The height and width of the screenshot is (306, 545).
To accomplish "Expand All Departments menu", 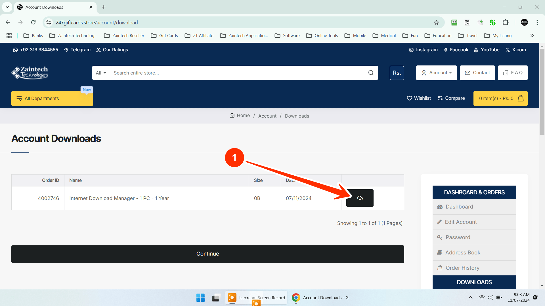I will [52, 98].
